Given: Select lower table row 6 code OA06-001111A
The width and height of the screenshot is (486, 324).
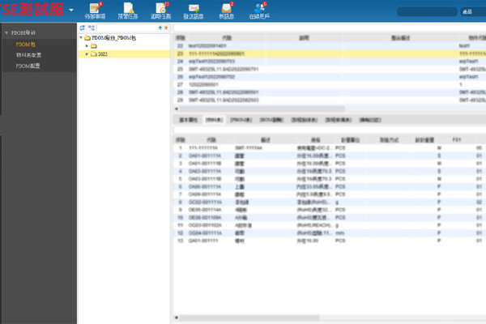Looking at the screenshot, I should pyautogui.click(x=330, y=186).
